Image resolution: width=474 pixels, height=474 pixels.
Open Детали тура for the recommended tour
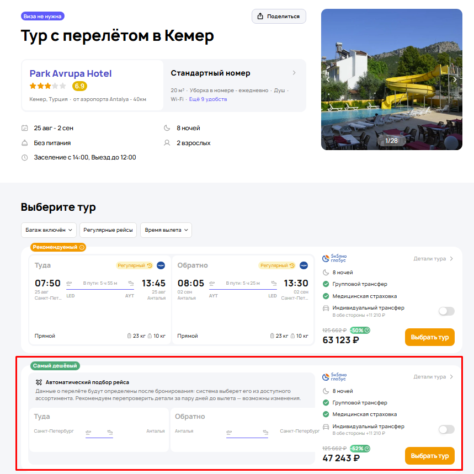(433, 259)
